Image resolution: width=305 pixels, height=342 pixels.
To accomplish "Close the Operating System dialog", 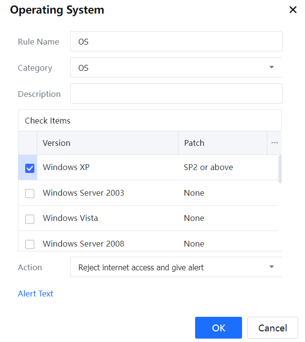I will [293, 10].
